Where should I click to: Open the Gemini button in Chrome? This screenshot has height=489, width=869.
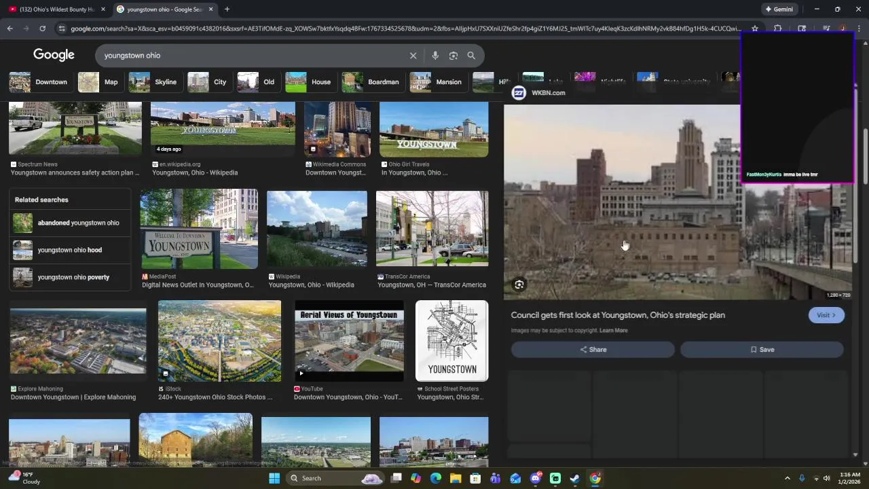[779, 10]
